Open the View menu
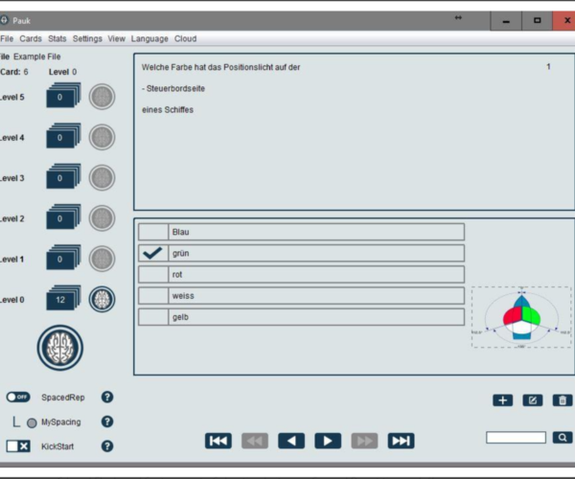Image resolution: width=575 pixels, height=479 pixels. tap(116, 38)
